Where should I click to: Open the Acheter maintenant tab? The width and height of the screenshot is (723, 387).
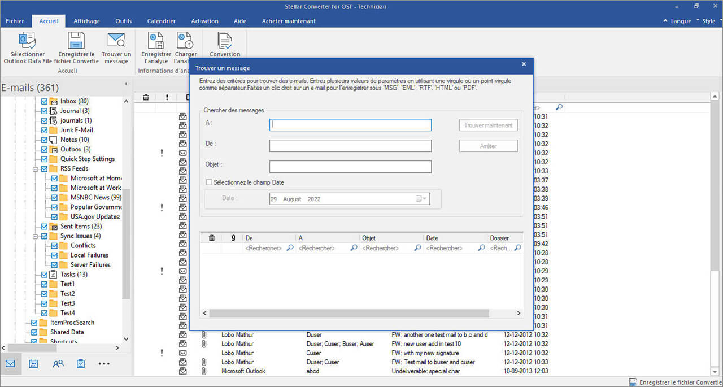[289, 21]
